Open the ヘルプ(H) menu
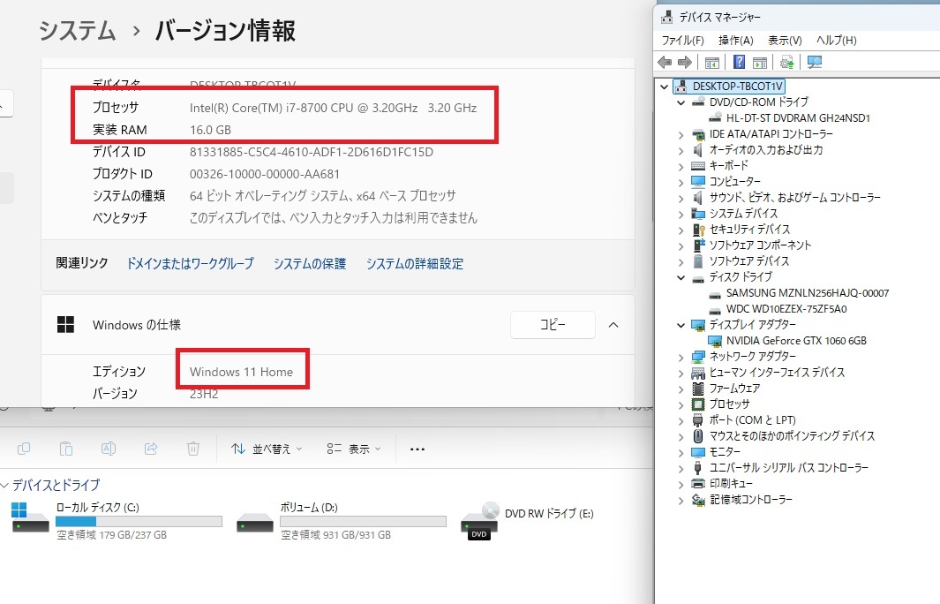The width and height of the screenshot is (940, 604). (836, 41)
